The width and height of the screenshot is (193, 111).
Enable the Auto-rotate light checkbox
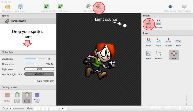click(x=35, y=81)
